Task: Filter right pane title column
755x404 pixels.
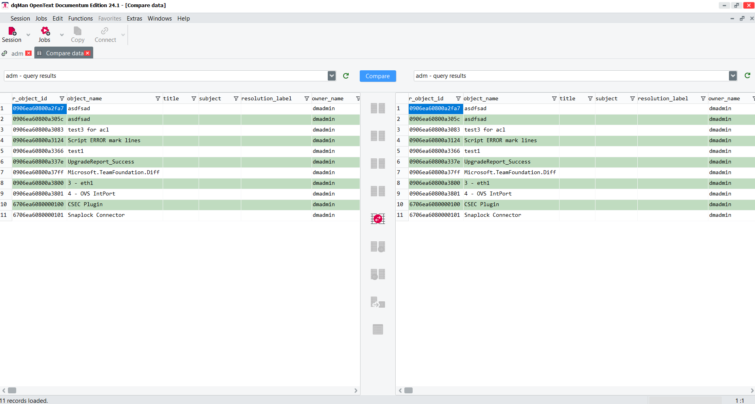Action: click(590, 99)
